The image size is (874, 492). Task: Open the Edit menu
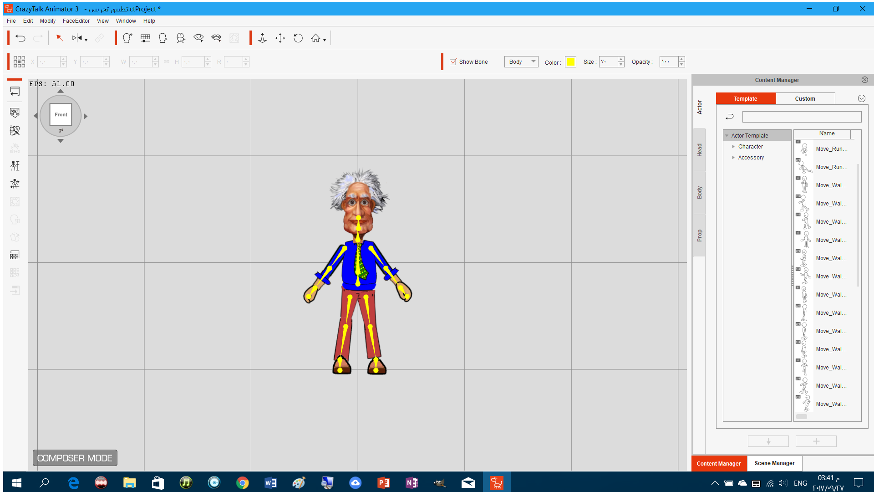tap(28, 21)
